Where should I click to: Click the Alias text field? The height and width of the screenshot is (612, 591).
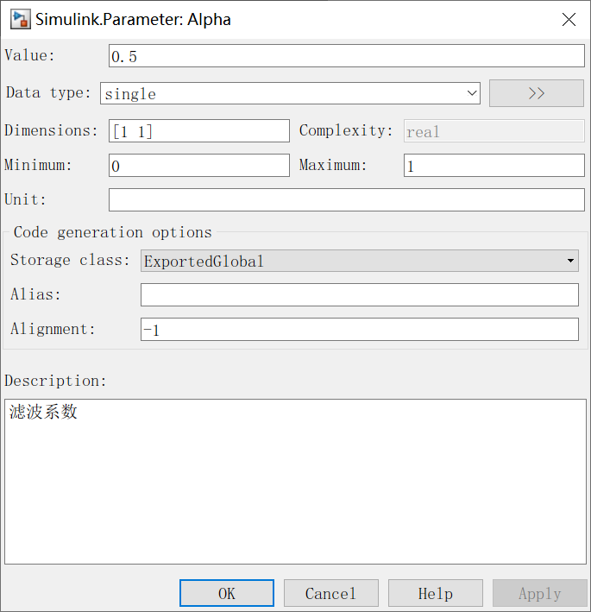coord(359,295)
